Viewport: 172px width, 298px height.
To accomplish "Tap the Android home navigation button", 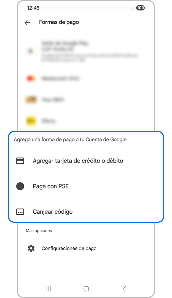I will point(86,289).
